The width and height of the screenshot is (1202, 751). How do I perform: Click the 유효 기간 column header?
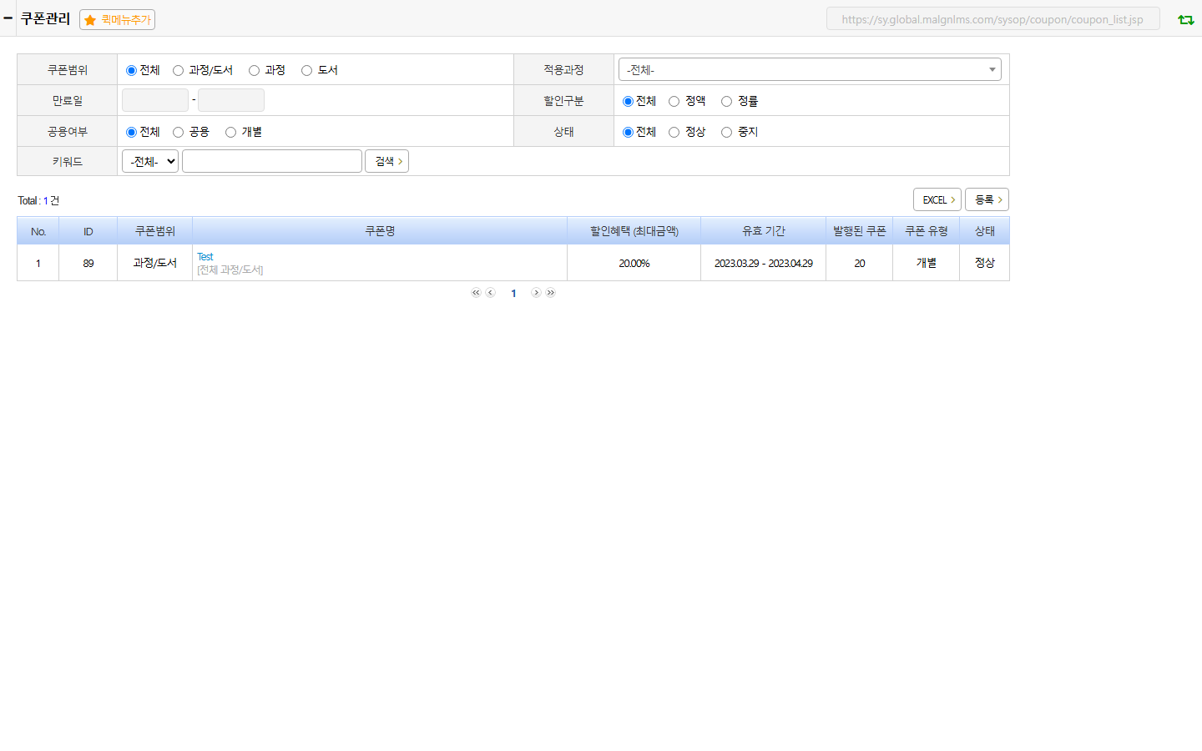point(764,231)
